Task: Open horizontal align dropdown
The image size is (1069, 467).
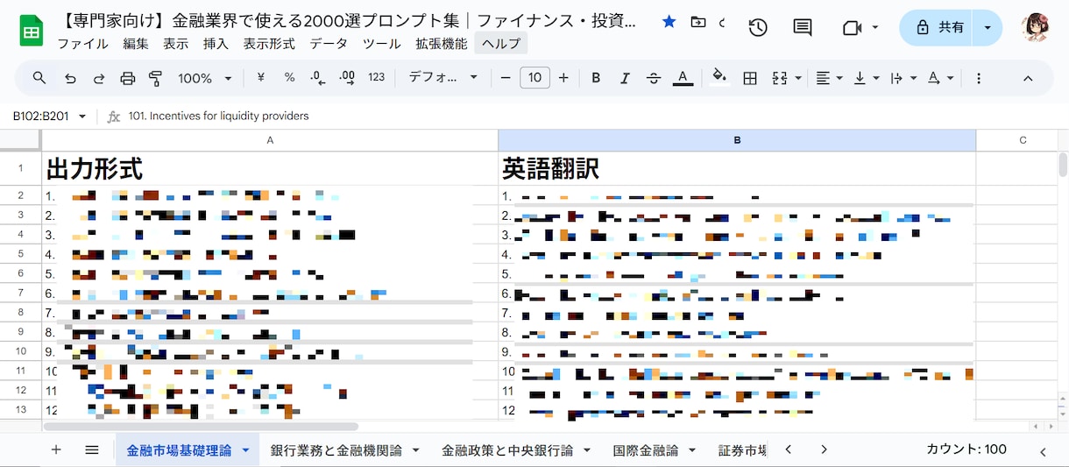Action: pyautogui.click(x=829, y=78)
